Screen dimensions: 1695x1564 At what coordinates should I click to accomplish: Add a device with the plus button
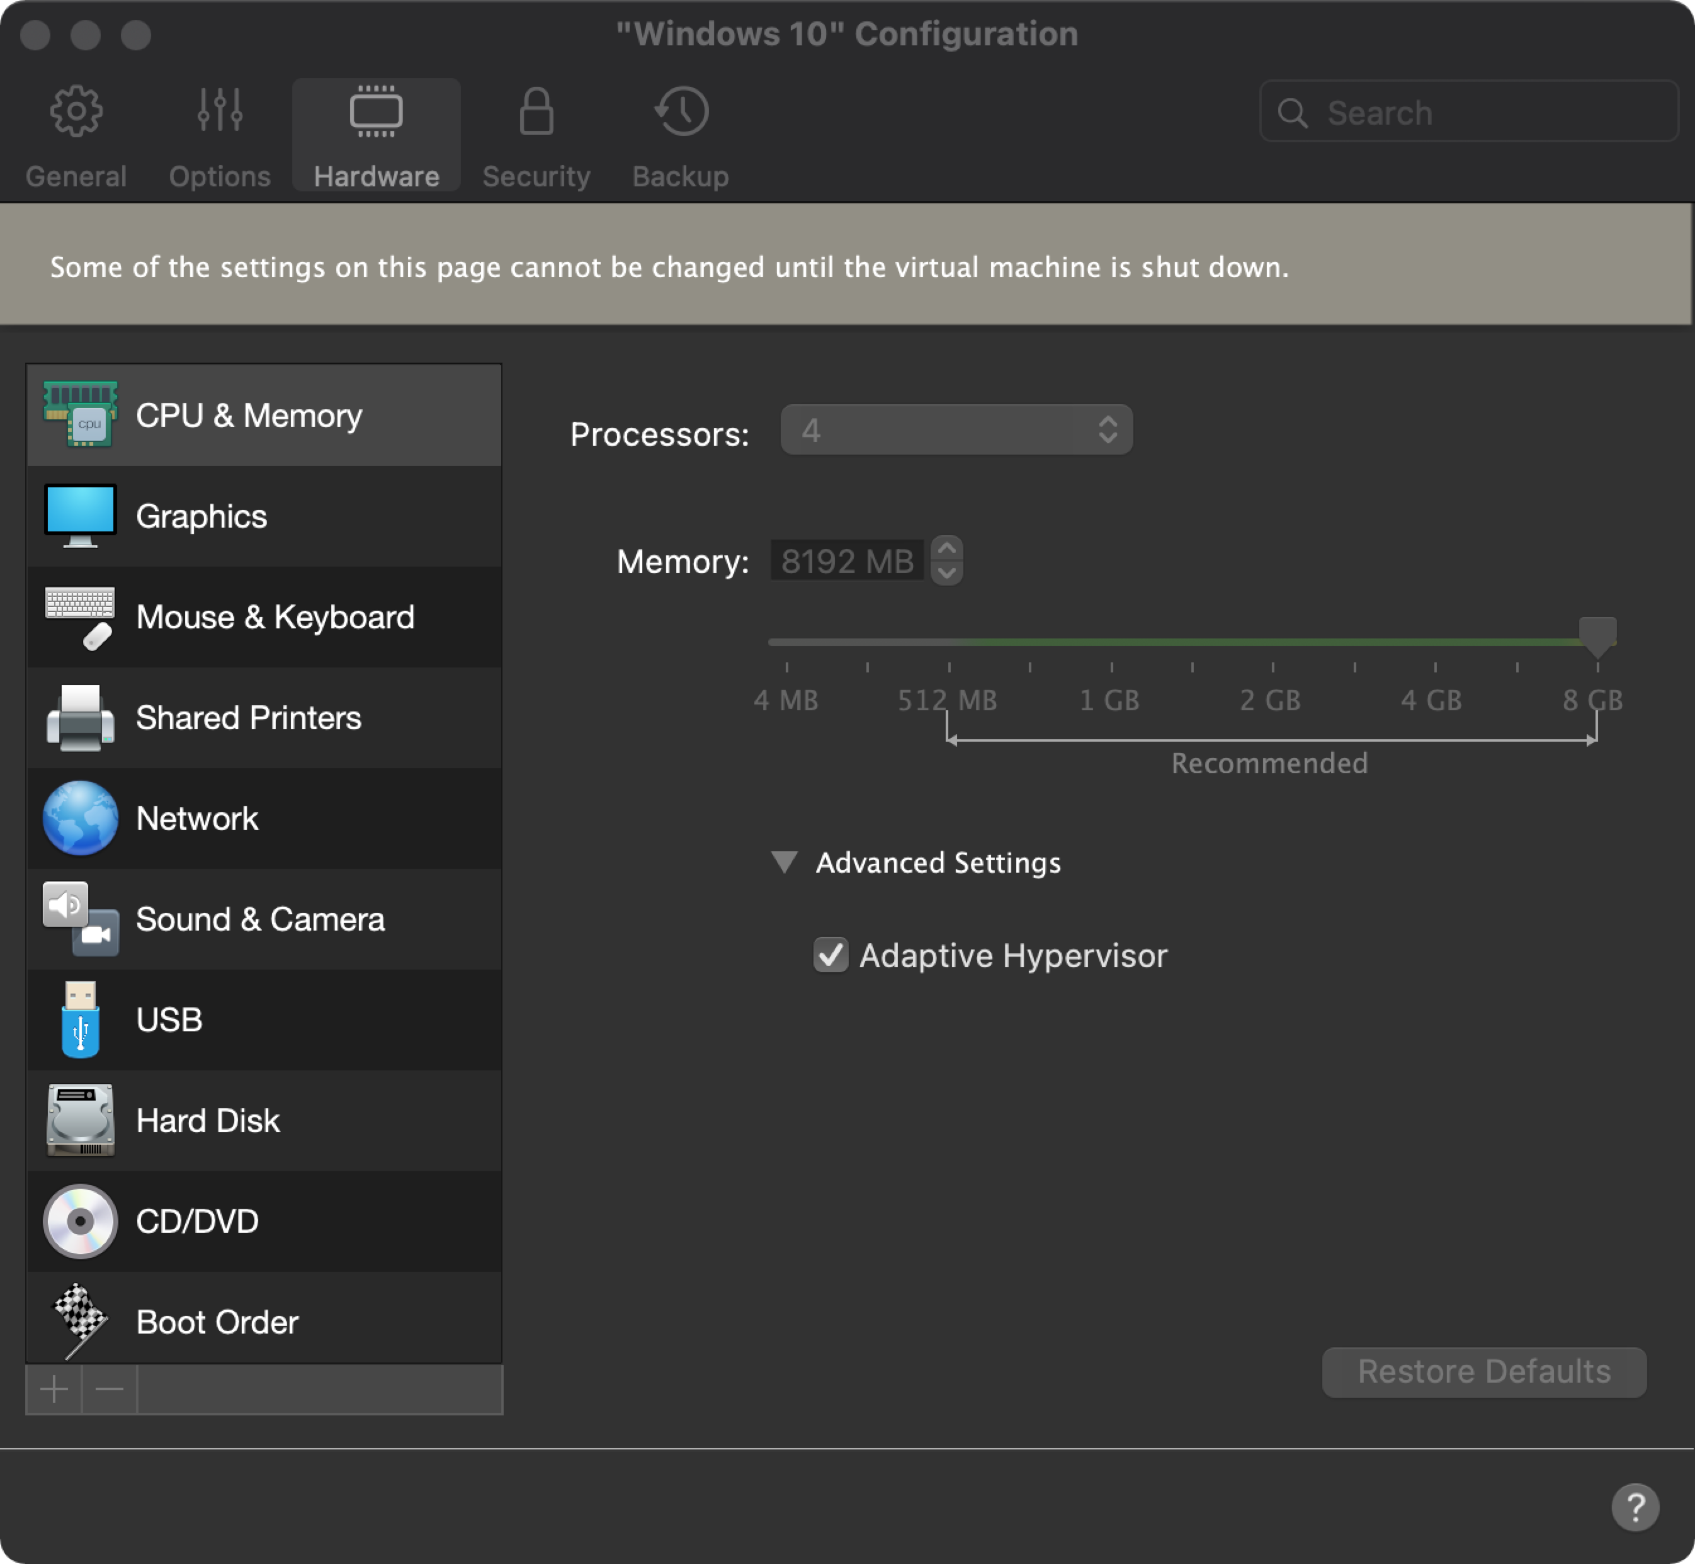(x=54, y=1389)
